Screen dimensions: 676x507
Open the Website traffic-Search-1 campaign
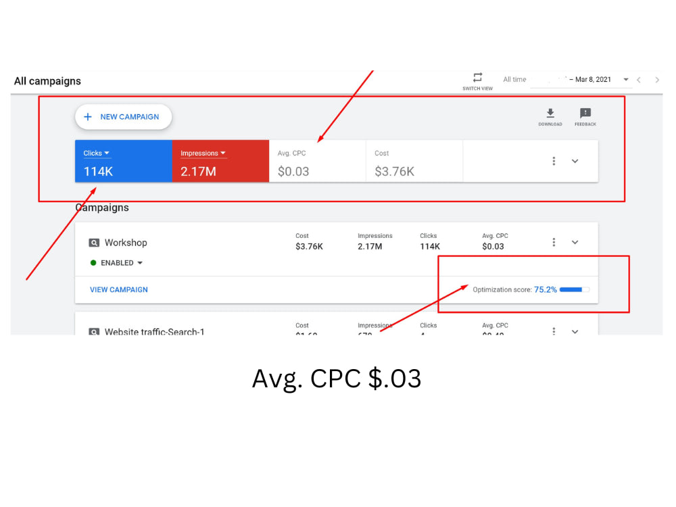[154, 331]
